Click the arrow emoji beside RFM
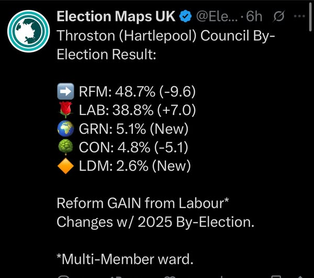 65,92
